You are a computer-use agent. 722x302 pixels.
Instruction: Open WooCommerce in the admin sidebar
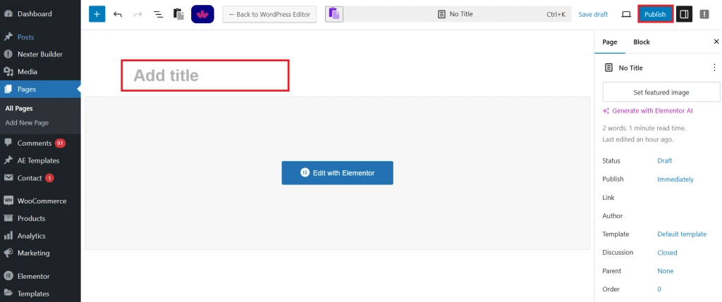click(41, 201)
